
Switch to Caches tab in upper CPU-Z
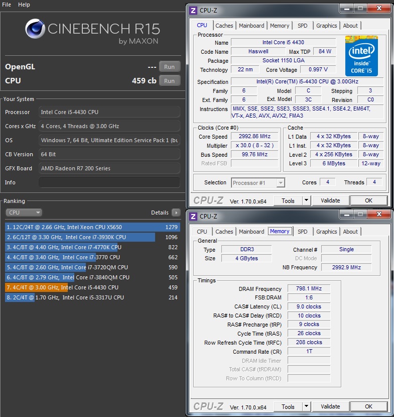[x=224, y=26]
